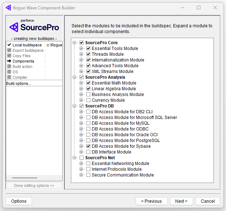Collapse the SourcePro Core tree node

(x=74, y=43)
